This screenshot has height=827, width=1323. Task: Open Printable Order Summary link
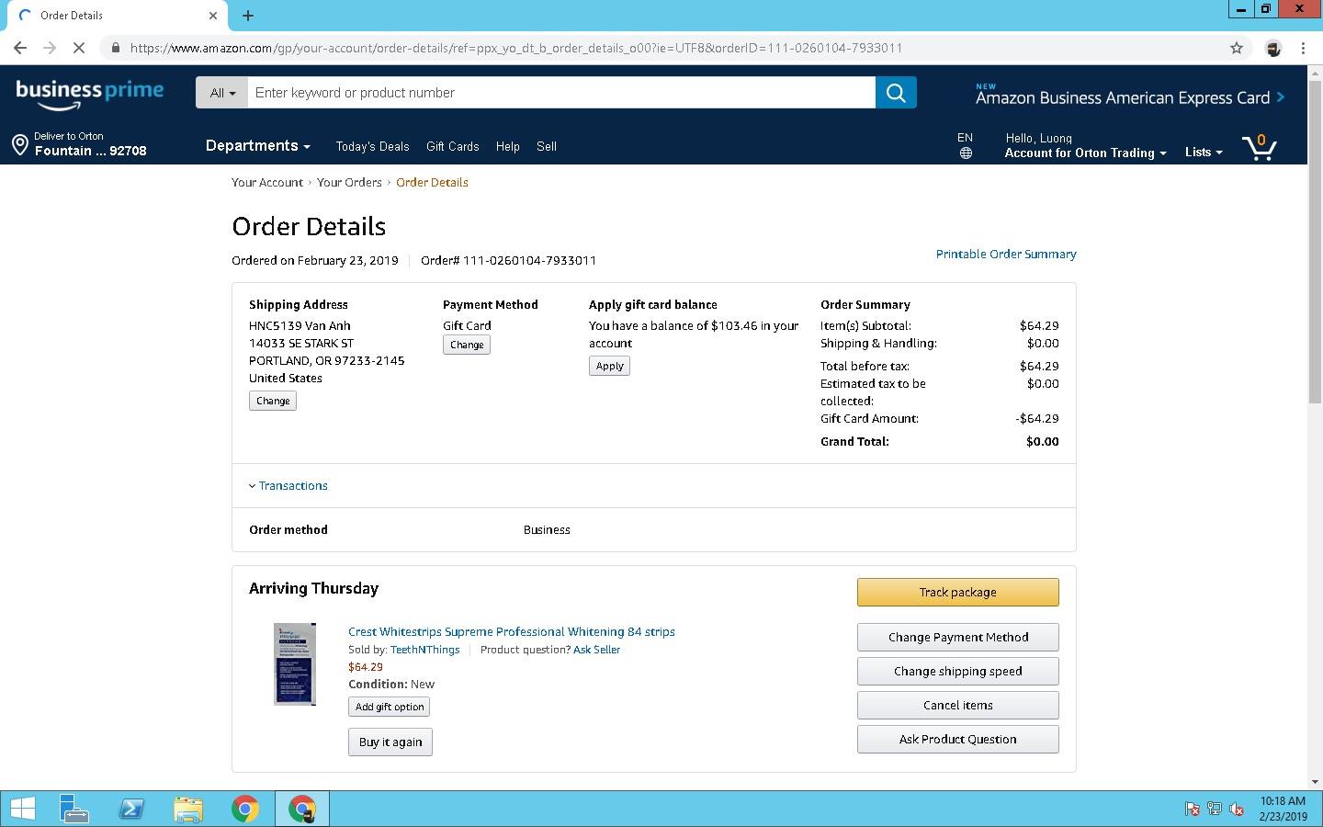pyautogui.click(x=1006, y=255)
